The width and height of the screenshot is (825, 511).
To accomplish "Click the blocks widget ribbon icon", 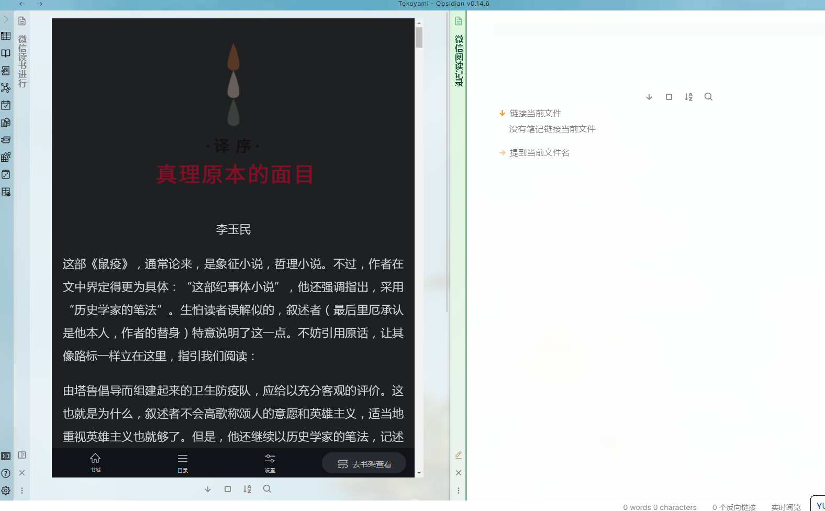I will (6, 157).
